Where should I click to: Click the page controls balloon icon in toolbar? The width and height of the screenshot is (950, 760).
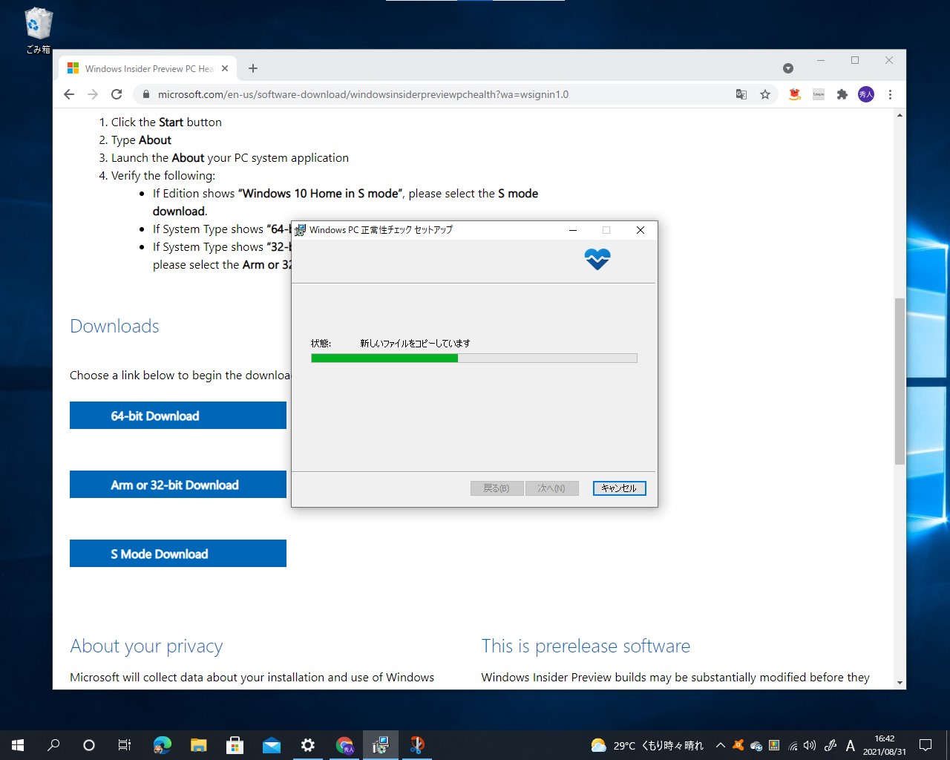pos(818,94)
